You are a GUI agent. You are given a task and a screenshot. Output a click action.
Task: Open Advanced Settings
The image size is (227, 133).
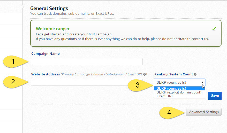tap(204, 112)
